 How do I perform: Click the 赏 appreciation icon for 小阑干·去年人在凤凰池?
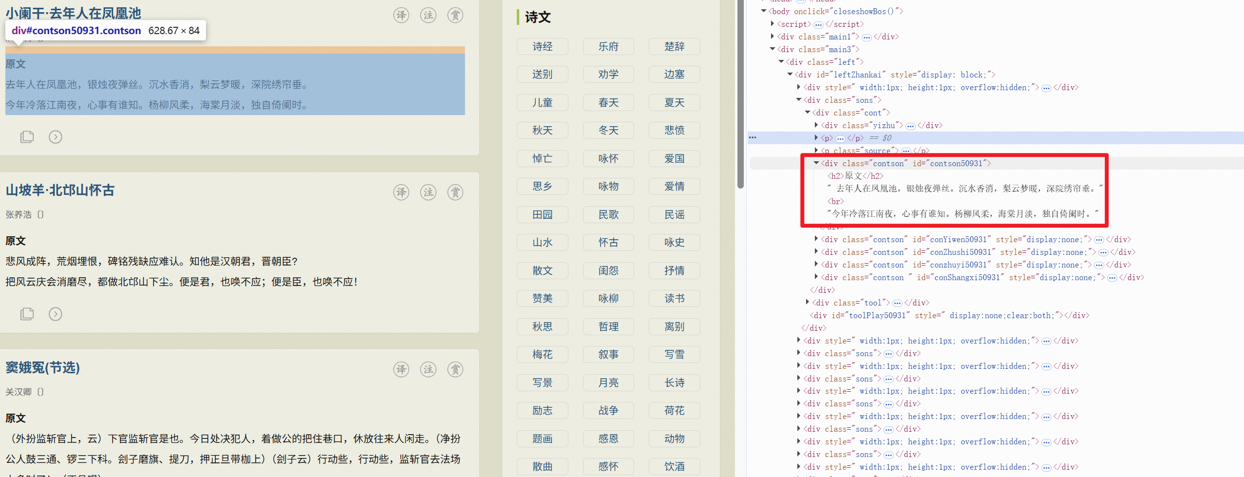click(x=455, y=16)
